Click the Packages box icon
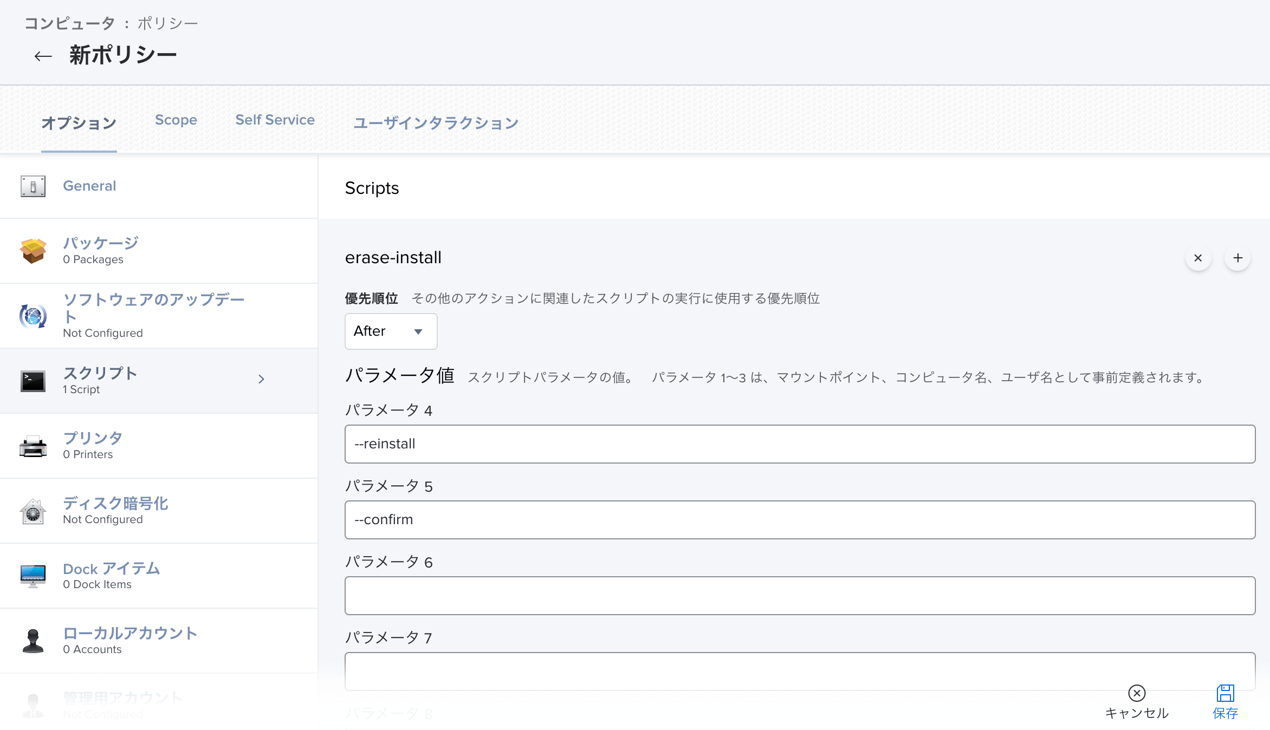The width and height of the screenshot is (1270, 730). pos(33,251)
